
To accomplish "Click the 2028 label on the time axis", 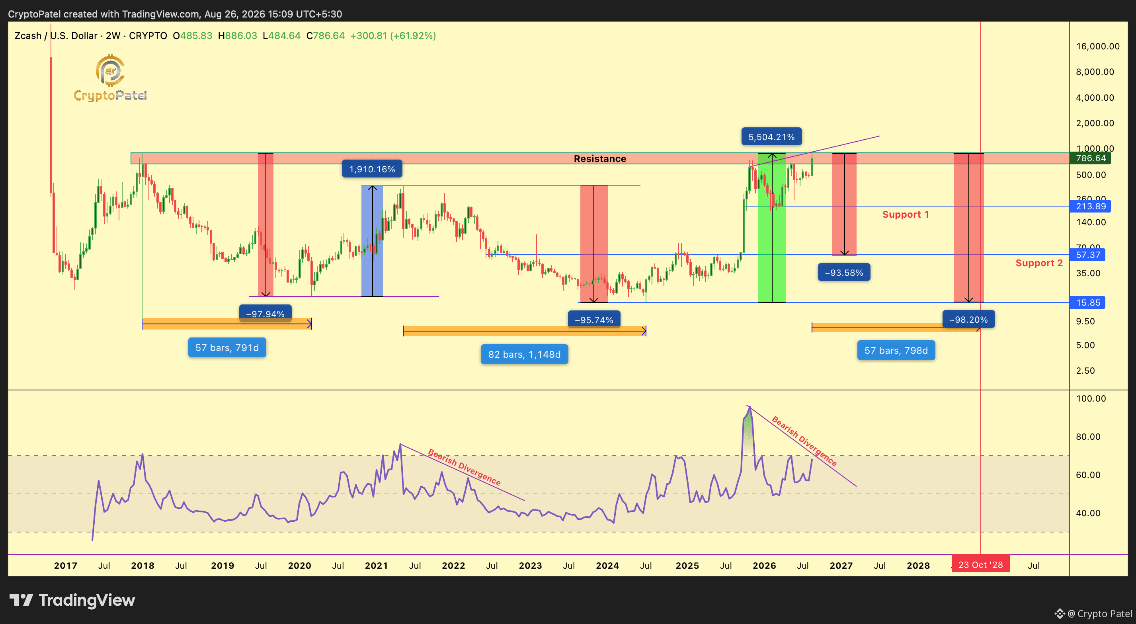I will coord(919,565).
